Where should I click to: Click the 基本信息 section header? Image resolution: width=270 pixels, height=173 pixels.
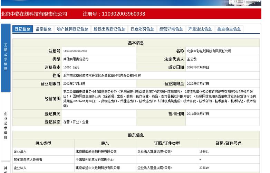point(136,43)
